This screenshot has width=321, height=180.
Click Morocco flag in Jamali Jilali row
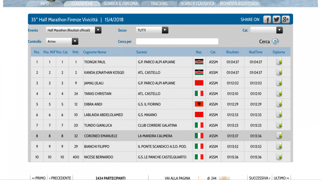click(199, 83)
